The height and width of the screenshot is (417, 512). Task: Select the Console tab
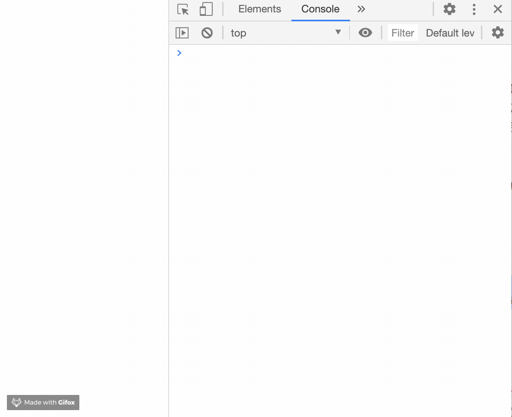click(x=320, y=9)
